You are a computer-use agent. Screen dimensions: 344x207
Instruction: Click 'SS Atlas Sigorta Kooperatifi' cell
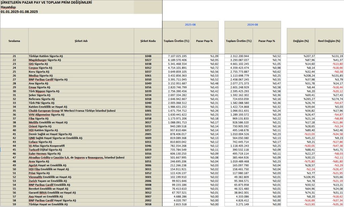coord(81,146)
